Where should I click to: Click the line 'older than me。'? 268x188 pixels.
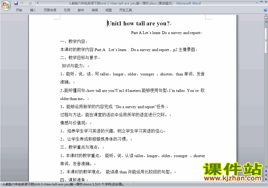[73, 99]
